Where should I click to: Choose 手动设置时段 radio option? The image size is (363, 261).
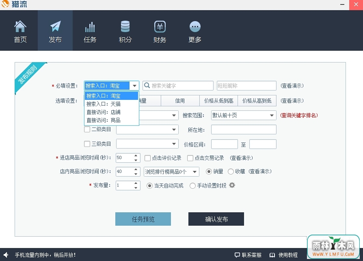pyautogui.click(x=192, y=186)
